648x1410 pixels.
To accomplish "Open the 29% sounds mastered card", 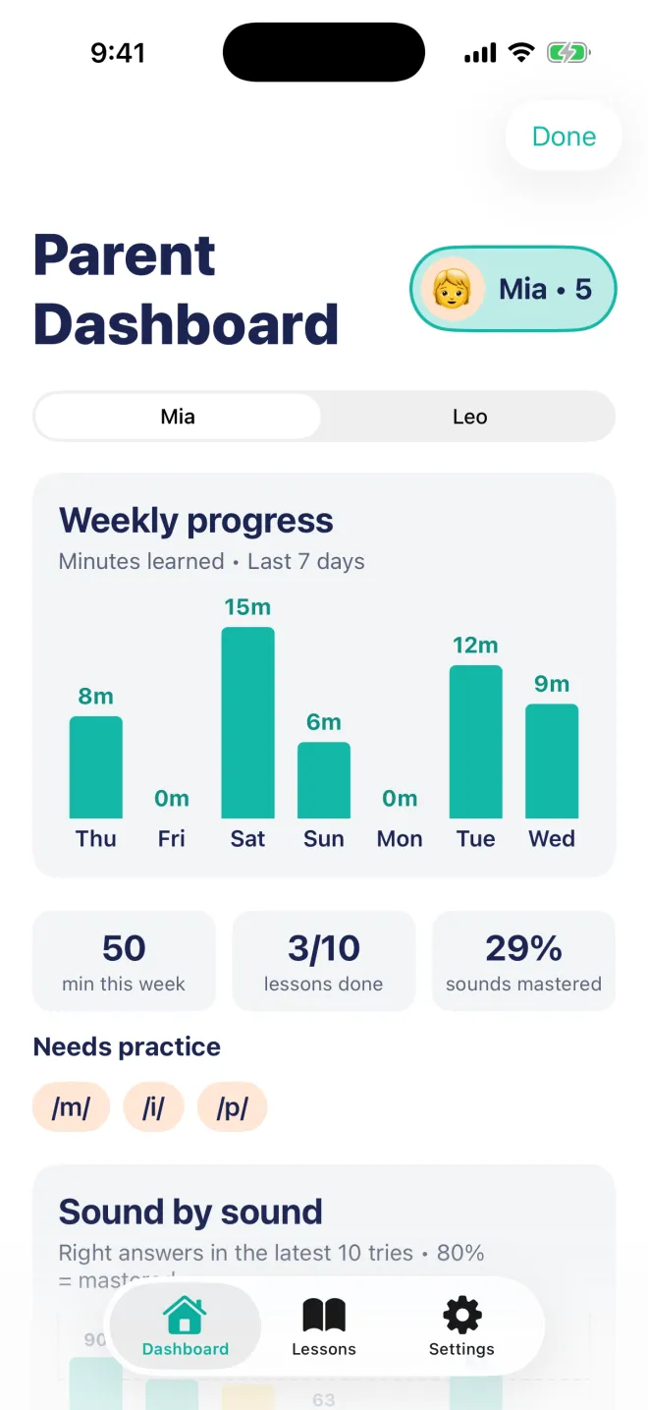I will (x=523, y=961).
